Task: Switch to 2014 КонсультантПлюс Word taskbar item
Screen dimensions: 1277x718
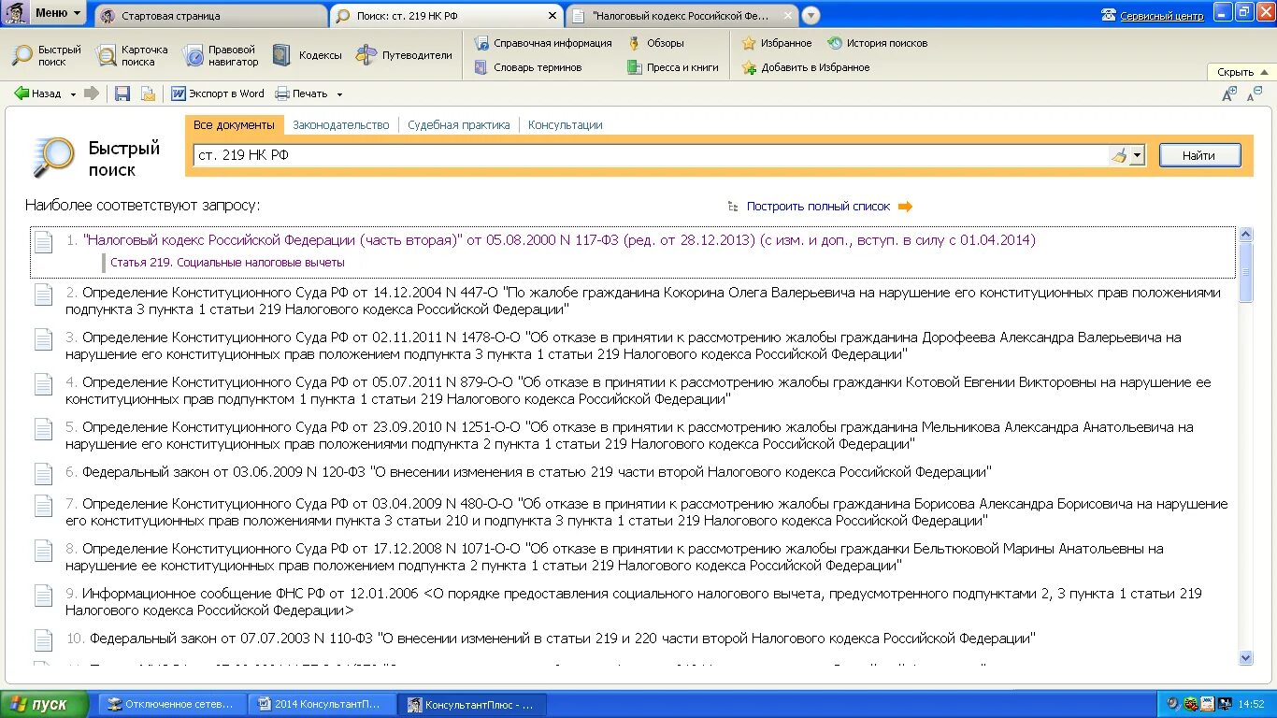Action: pyautogui.click(x=323, y=704)
